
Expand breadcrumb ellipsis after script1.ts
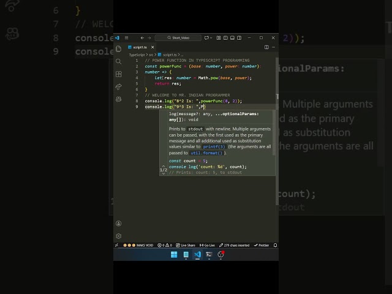click(x=182, y=55)
